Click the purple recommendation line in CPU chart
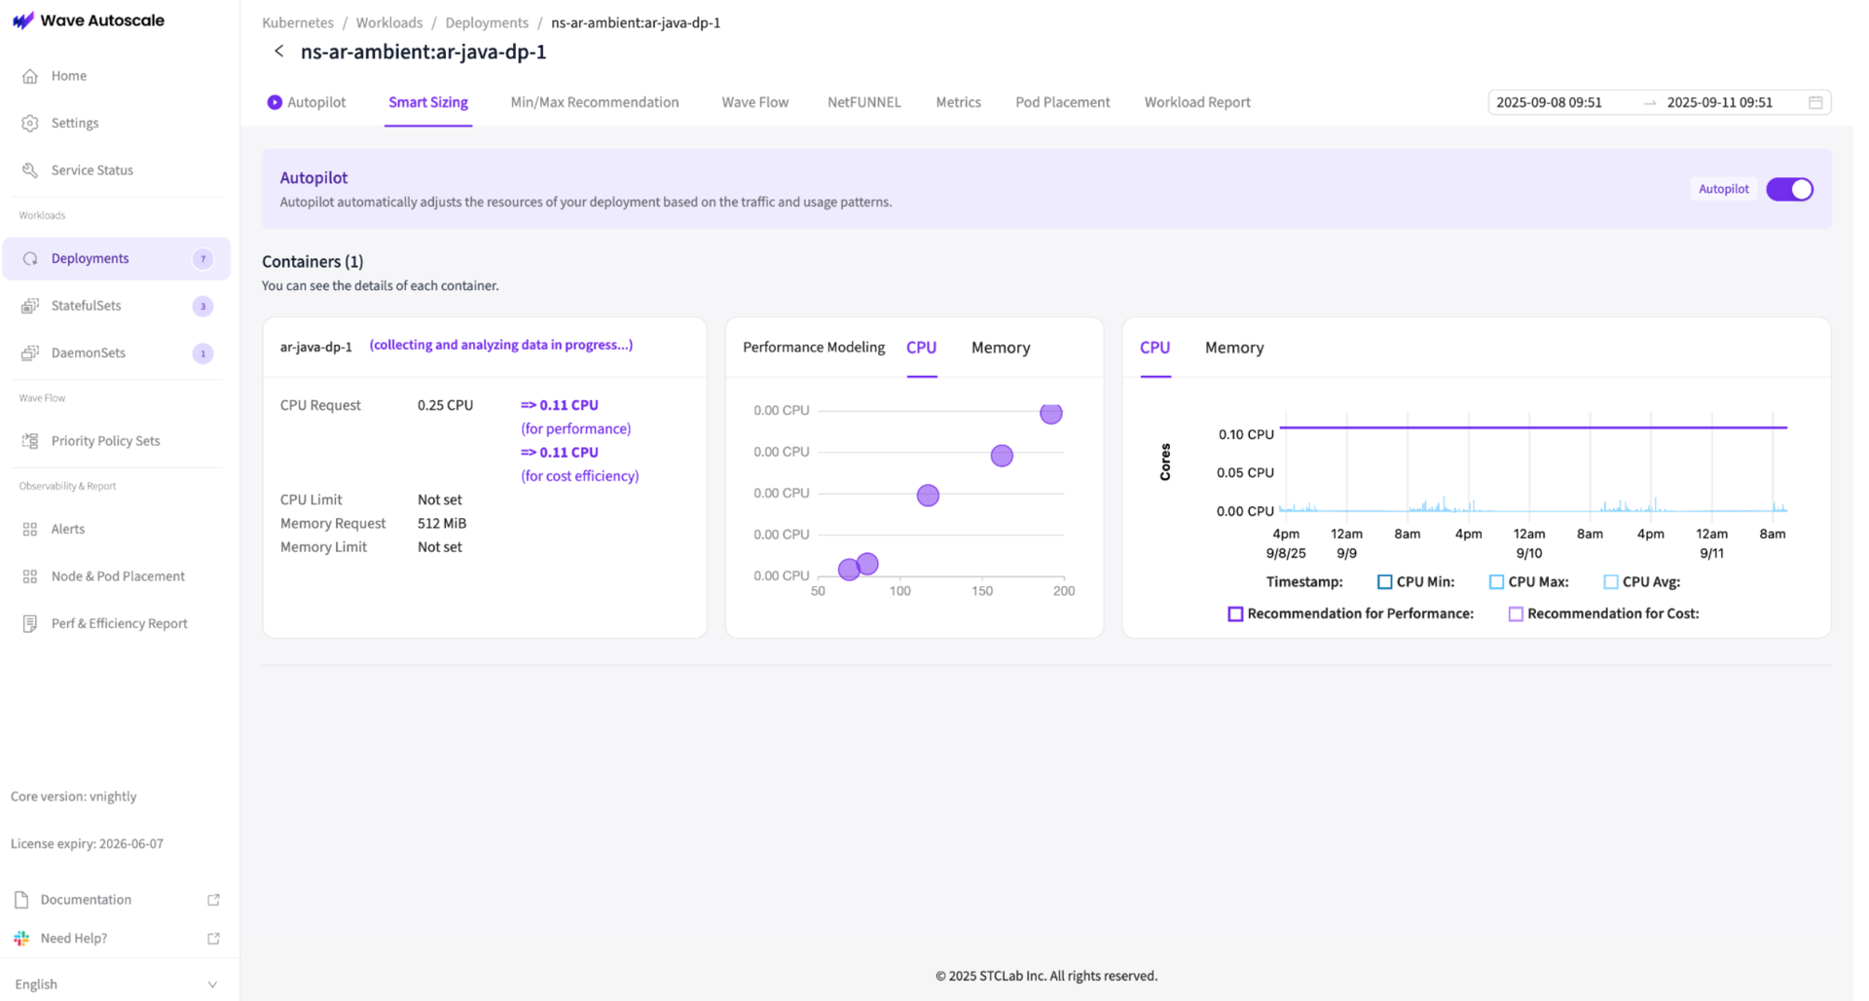 click(1533, 427)
